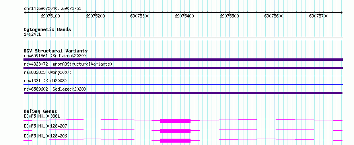Image resolution: width=354 pixels, height=145 pixels.
Task: Open transcript DCAF5|NM_003861 label
Action: pyautogui.click(x=42, y=116)
